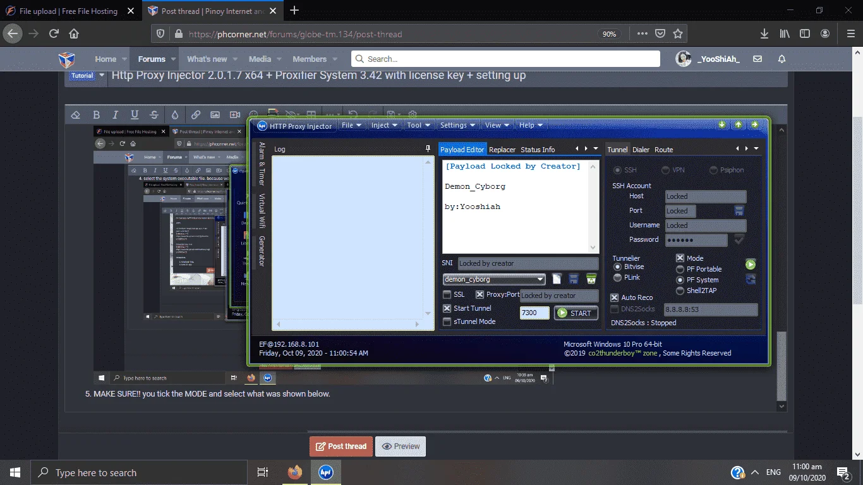The image size is (863, 485).
Task: Open the Help menu dropdown in Injector
Action: tap(531, 125)
